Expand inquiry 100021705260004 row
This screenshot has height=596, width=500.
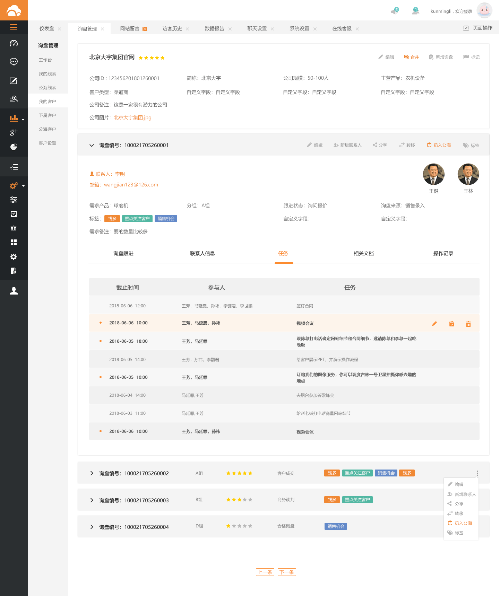92,527
